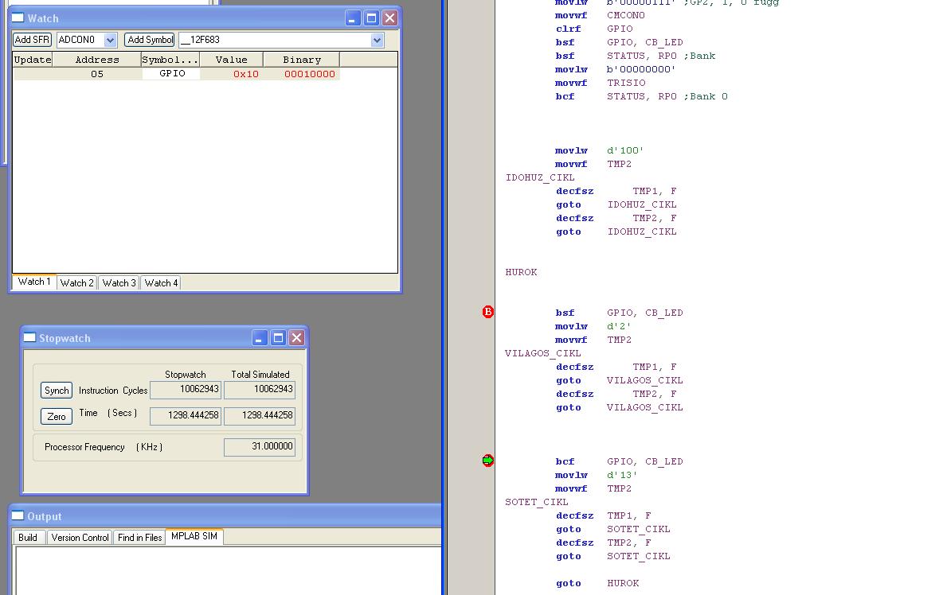Switch to Watch 1 tab
939x595 pixels.
click(x=34, y=282)
